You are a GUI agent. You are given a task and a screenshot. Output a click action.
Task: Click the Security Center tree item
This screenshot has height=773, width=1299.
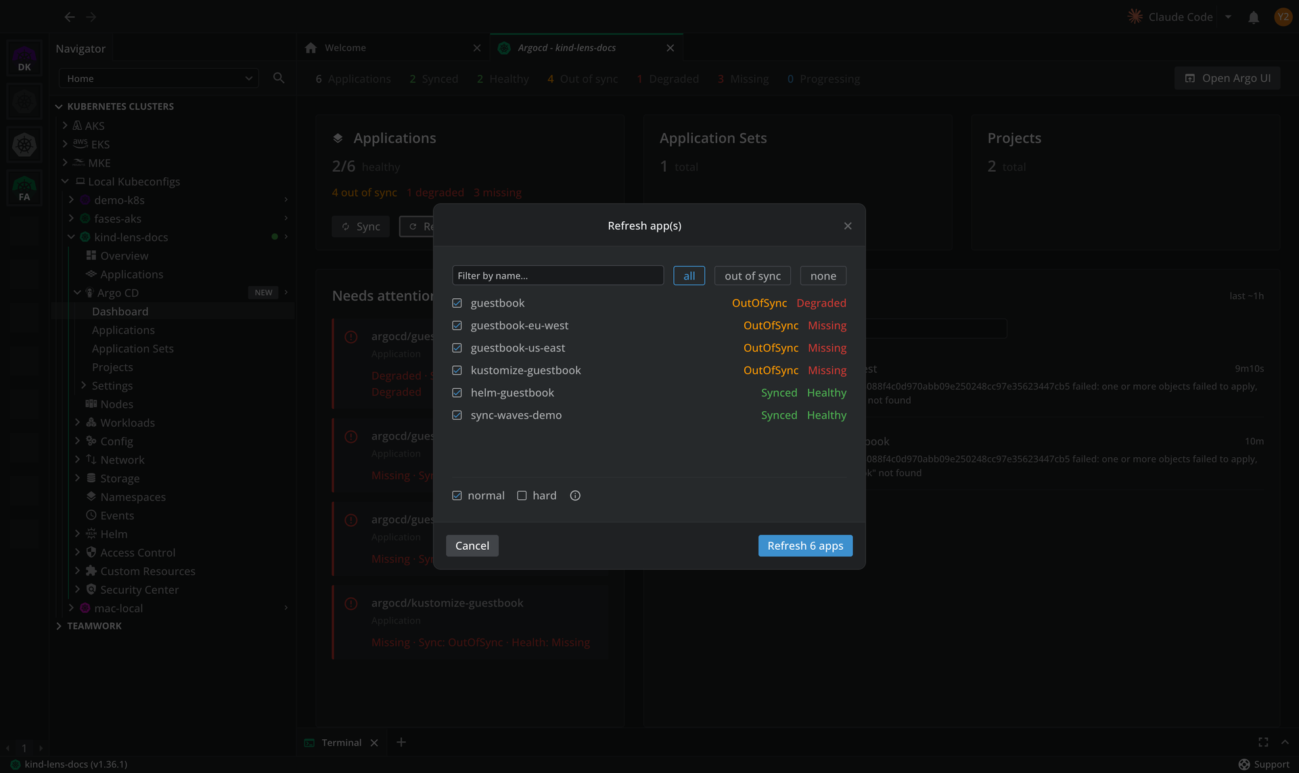pos(139,590)
